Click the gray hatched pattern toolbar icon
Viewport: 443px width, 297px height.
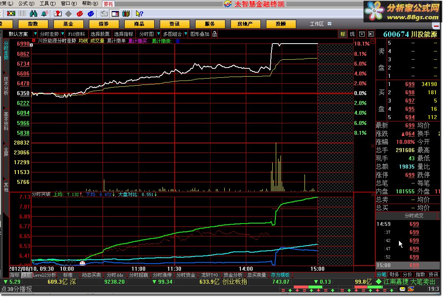pyautogui.click(x=22, y=13)
